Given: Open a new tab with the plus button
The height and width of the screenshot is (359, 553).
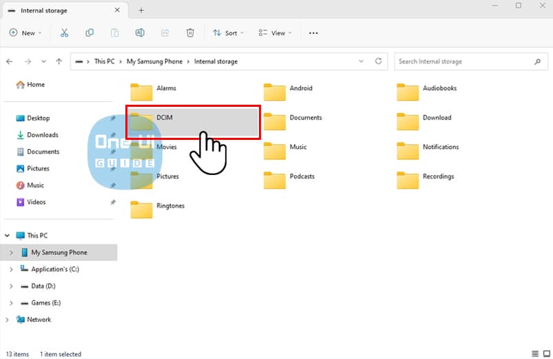Looking at the screenshot, I should coord(141,10).
